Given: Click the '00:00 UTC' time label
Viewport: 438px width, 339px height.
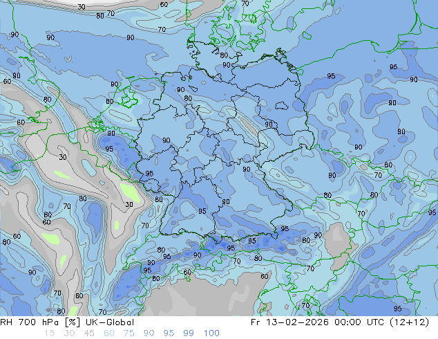Looking at the screenshot, I should [x=359, y=322].
